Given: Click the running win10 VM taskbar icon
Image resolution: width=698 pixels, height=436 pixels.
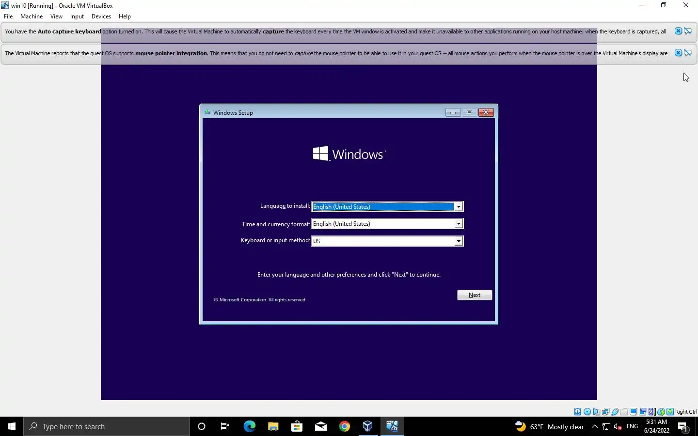Looking at the screenshot, I should (x=392, y=426).
